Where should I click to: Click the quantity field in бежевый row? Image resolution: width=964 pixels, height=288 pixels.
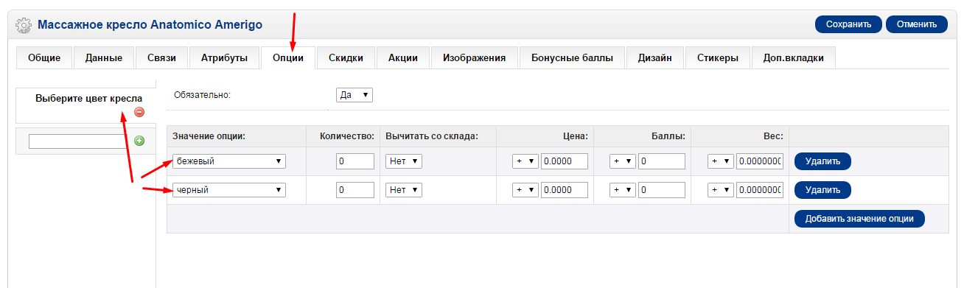pyautogui.click(x=355, y=161)
